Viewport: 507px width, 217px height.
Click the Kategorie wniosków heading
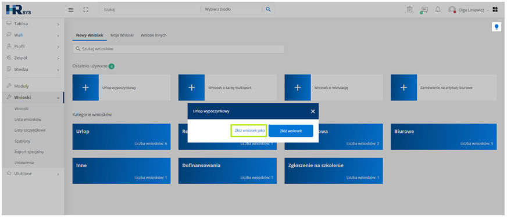[x=92, y=114]
